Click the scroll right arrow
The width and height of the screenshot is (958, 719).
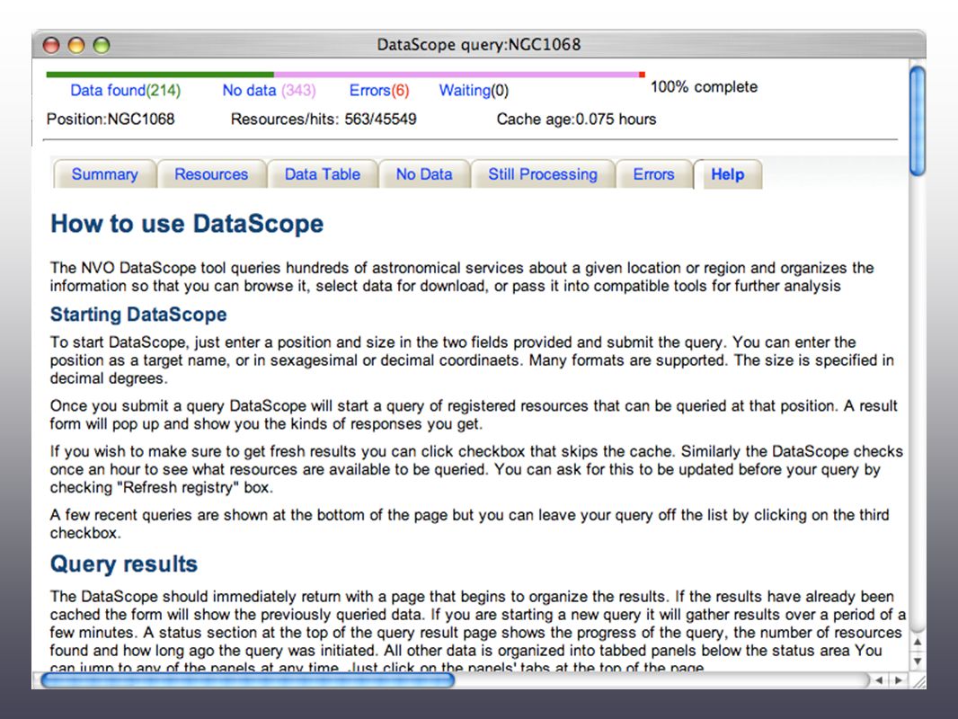coord(898,679)
